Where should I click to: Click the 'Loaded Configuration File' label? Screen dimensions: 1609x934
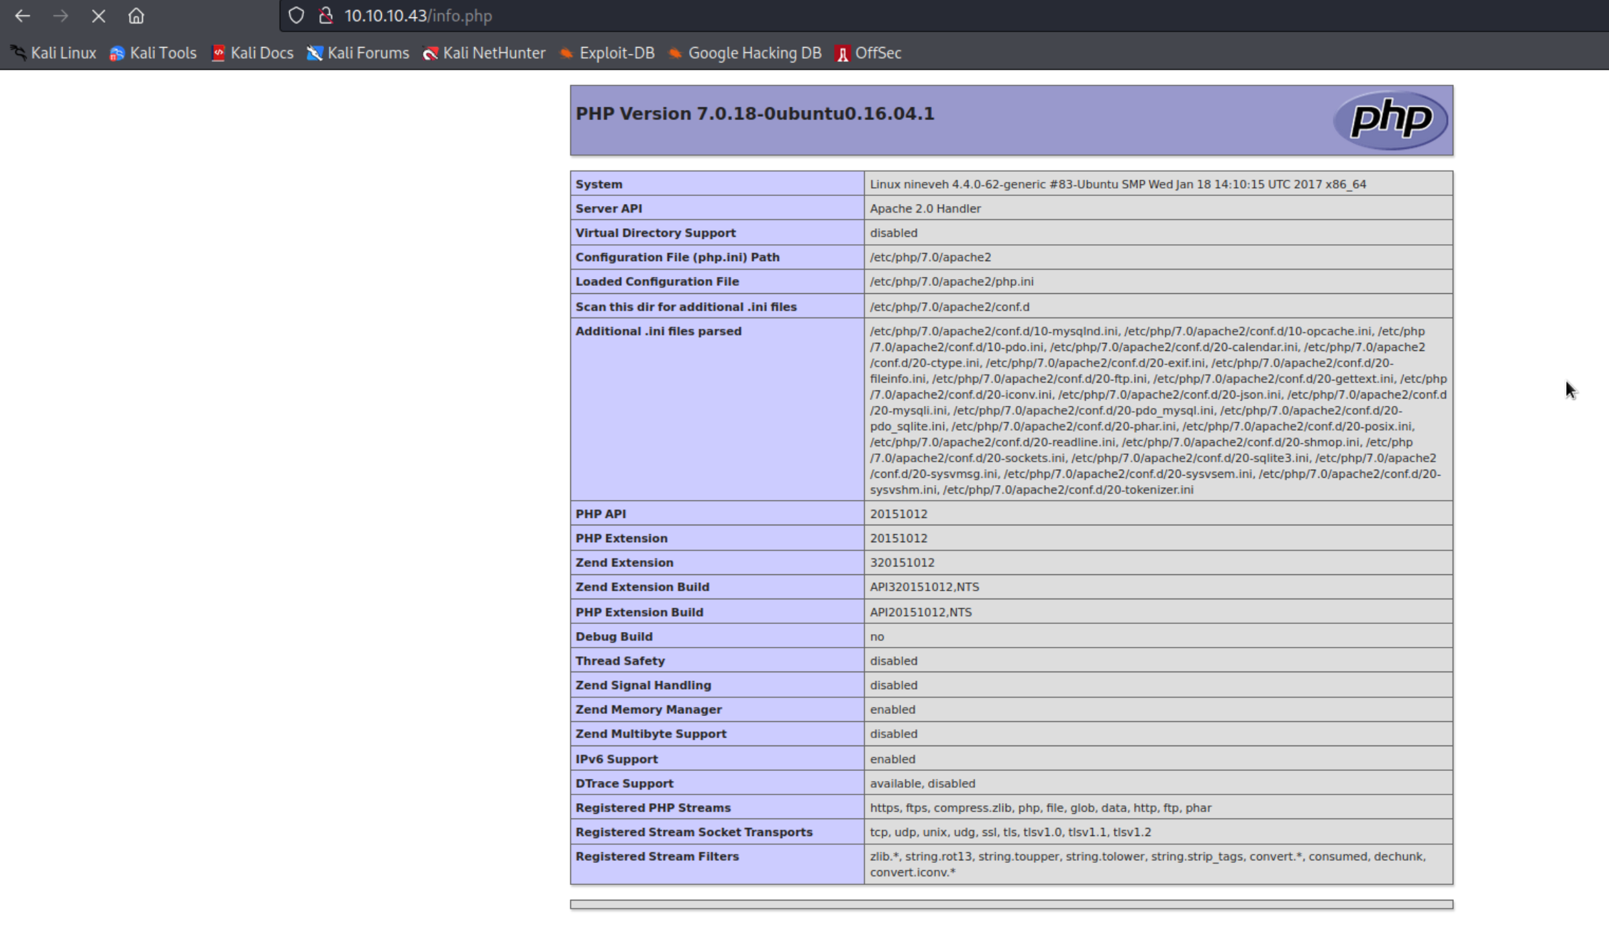pyautogui.click(x=657, y=282)
